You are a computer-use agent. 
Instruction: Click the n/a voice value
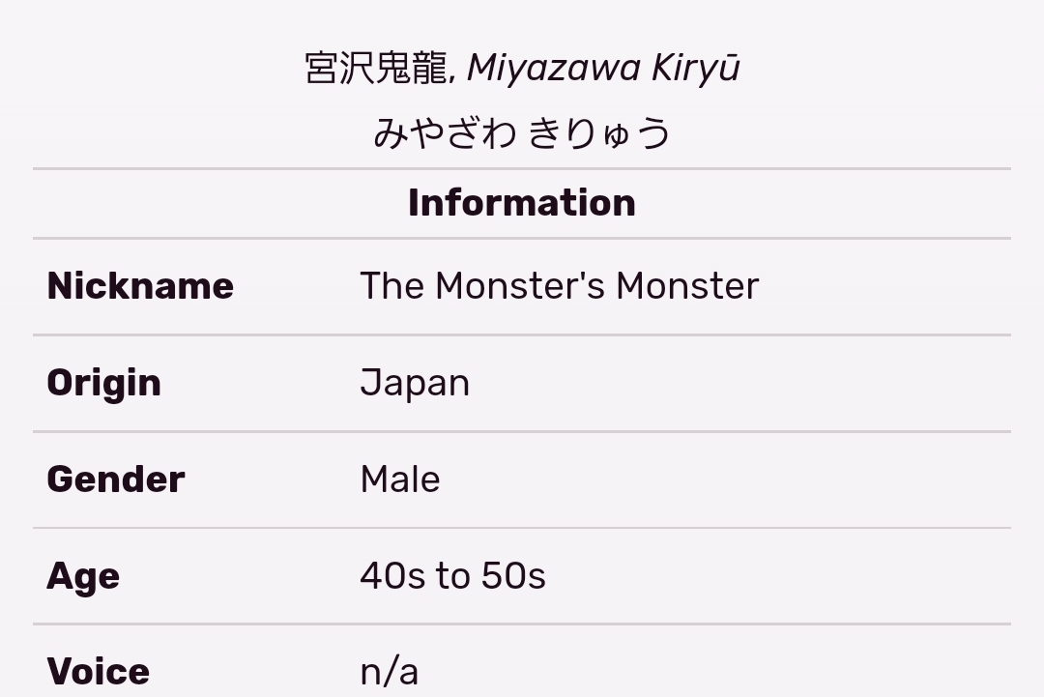point(390,672)
